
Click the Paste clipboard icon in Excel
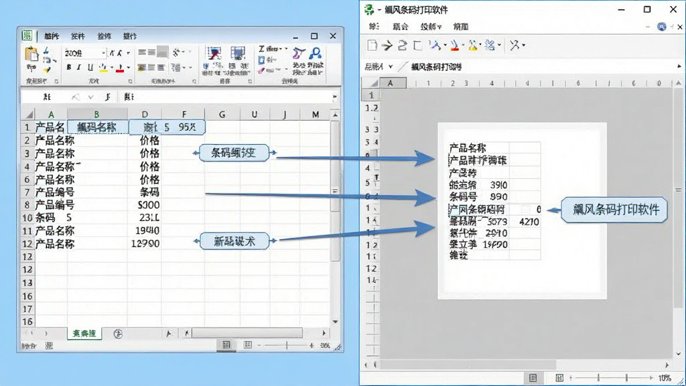31,54
